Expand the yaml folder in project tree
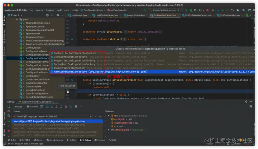Screen dimensions: 258x149 click(17, 19)
